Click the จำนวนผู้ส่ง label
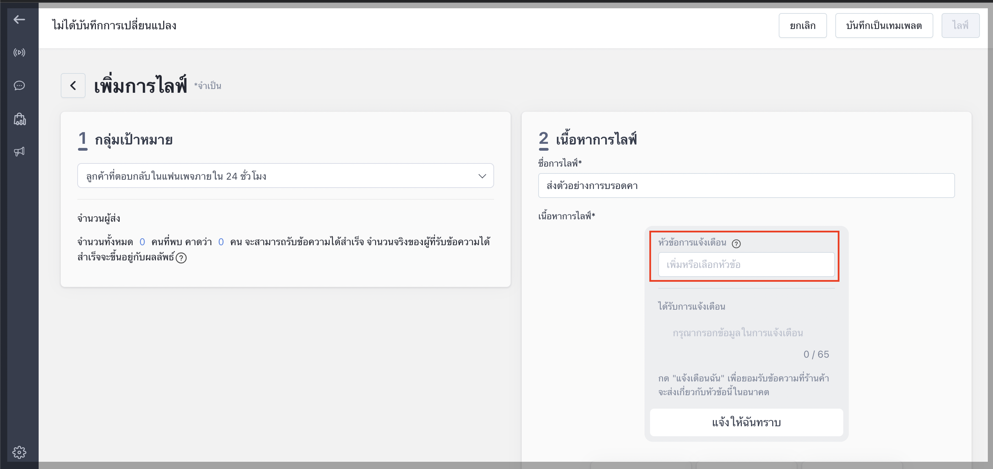Screen dimensions: 993x469 pyautogui.click(x=99, y=219)
